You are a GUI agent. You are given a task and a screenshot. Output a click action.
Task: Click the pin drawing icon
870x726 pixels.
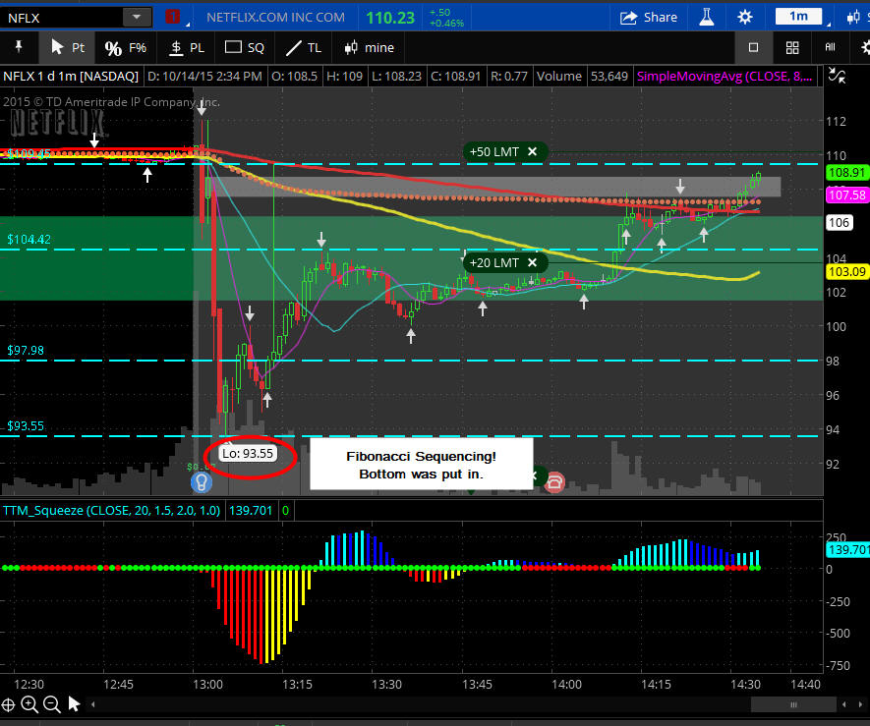17,47
